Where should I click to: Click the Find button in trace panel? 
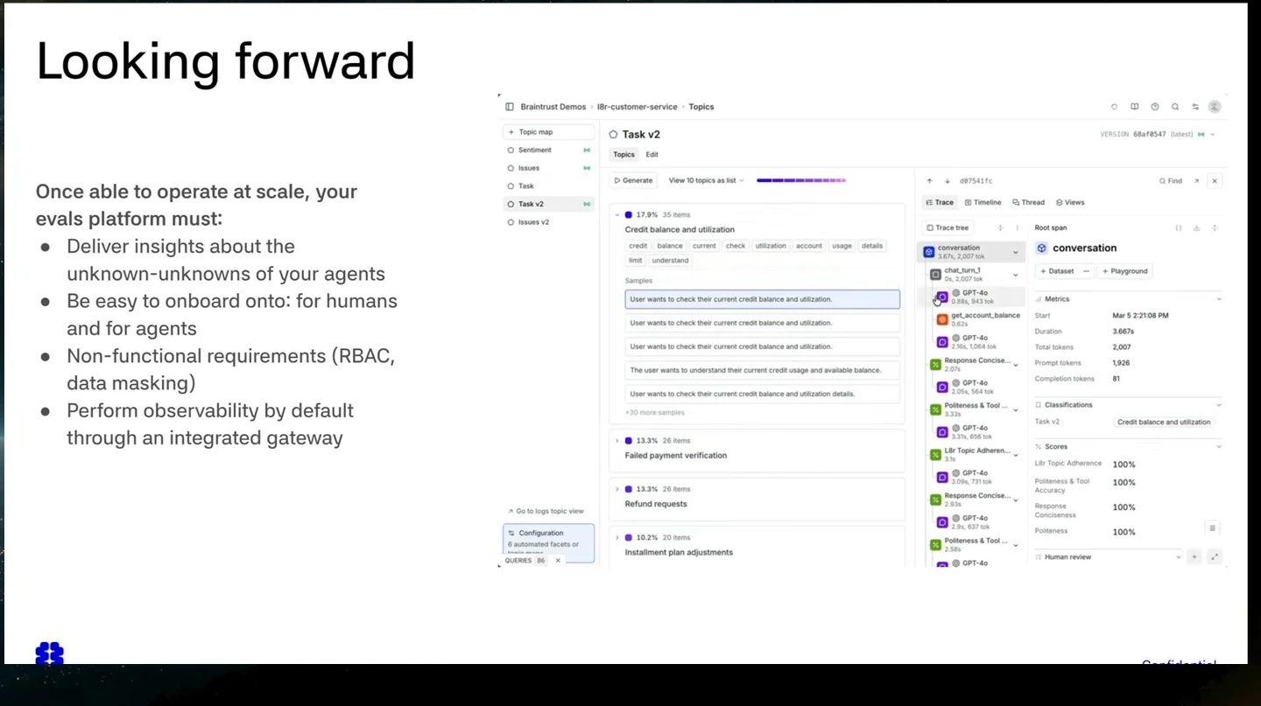[1171, 181]
